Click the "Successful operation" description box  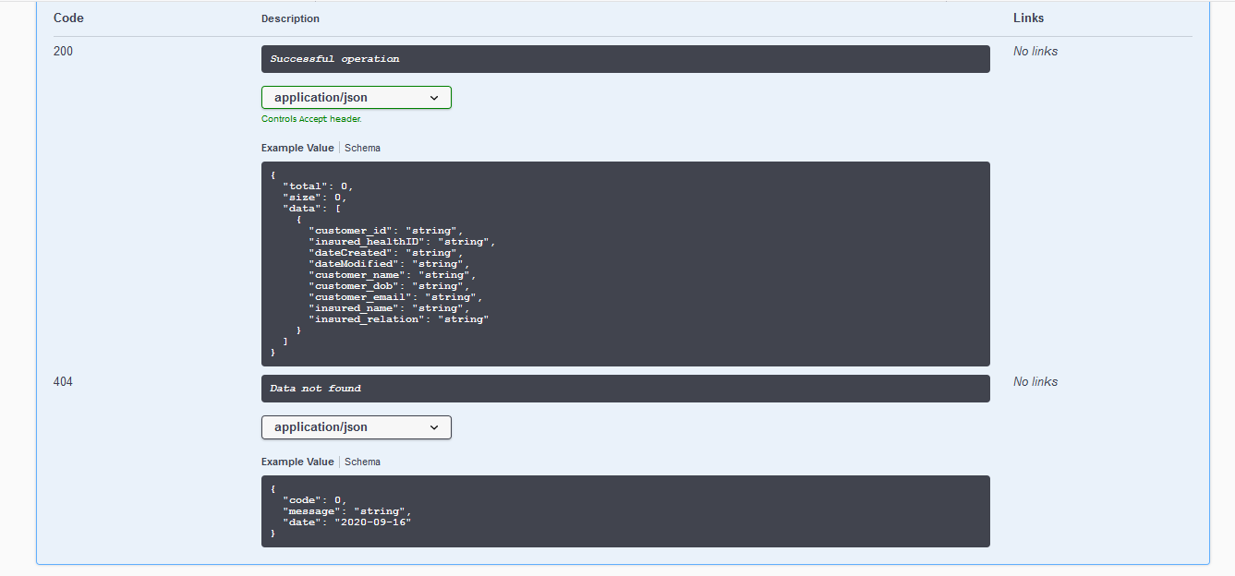coord(624,59)
